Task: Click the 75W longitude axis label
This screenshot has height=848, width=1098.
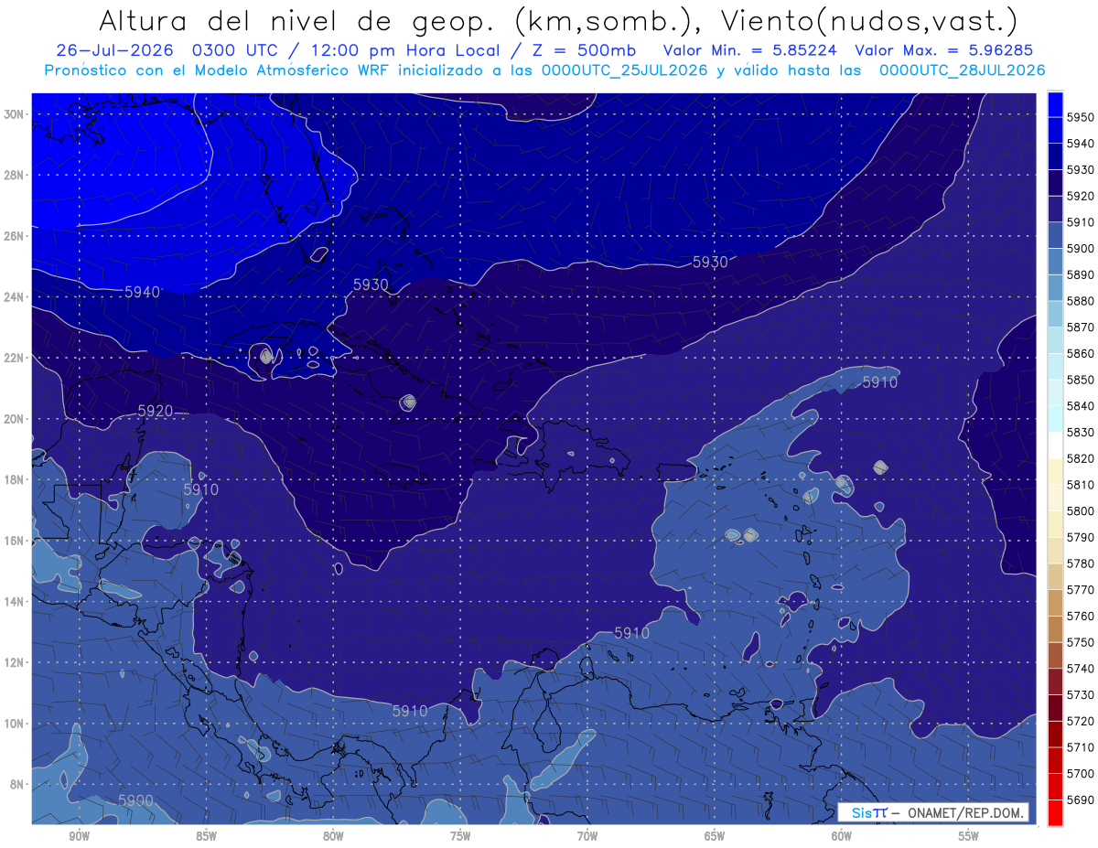Action: pos(460,836)
